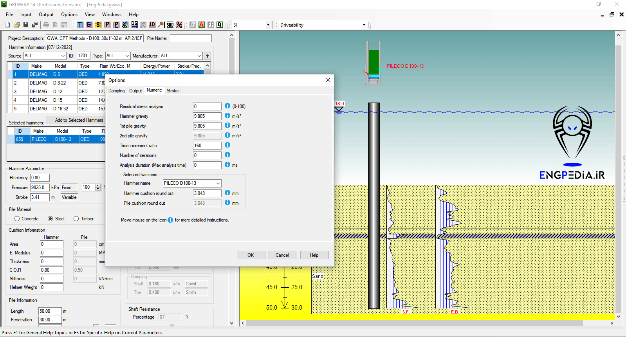
Task: Click the up-arrow button beside Manufacturer dropdown
Action: click(x=207, y=56)
